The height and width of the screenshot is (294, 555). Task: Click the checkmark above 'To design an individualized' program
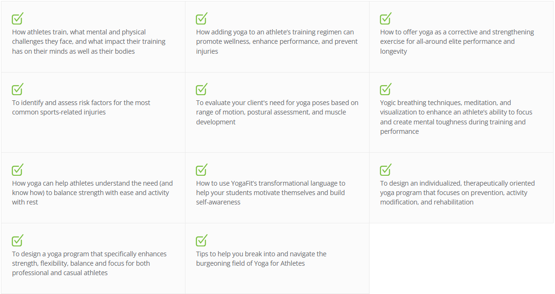click(386, 170)
